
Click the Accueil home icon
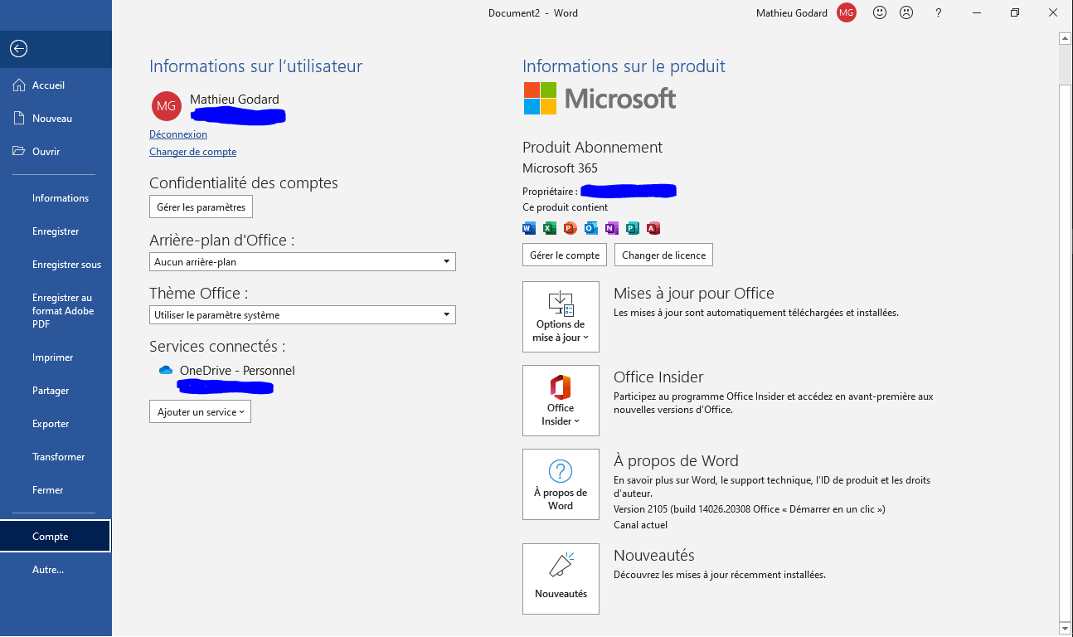click(19, 85)
